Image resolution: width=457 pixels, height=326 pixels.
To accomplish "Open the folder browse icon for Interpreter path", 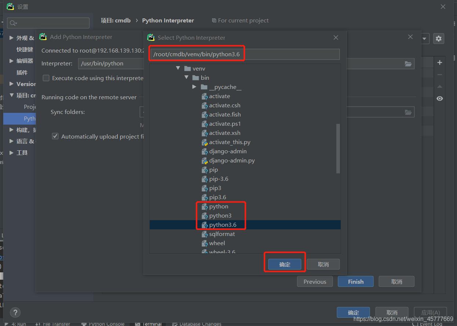I will [x=408, y=64].
